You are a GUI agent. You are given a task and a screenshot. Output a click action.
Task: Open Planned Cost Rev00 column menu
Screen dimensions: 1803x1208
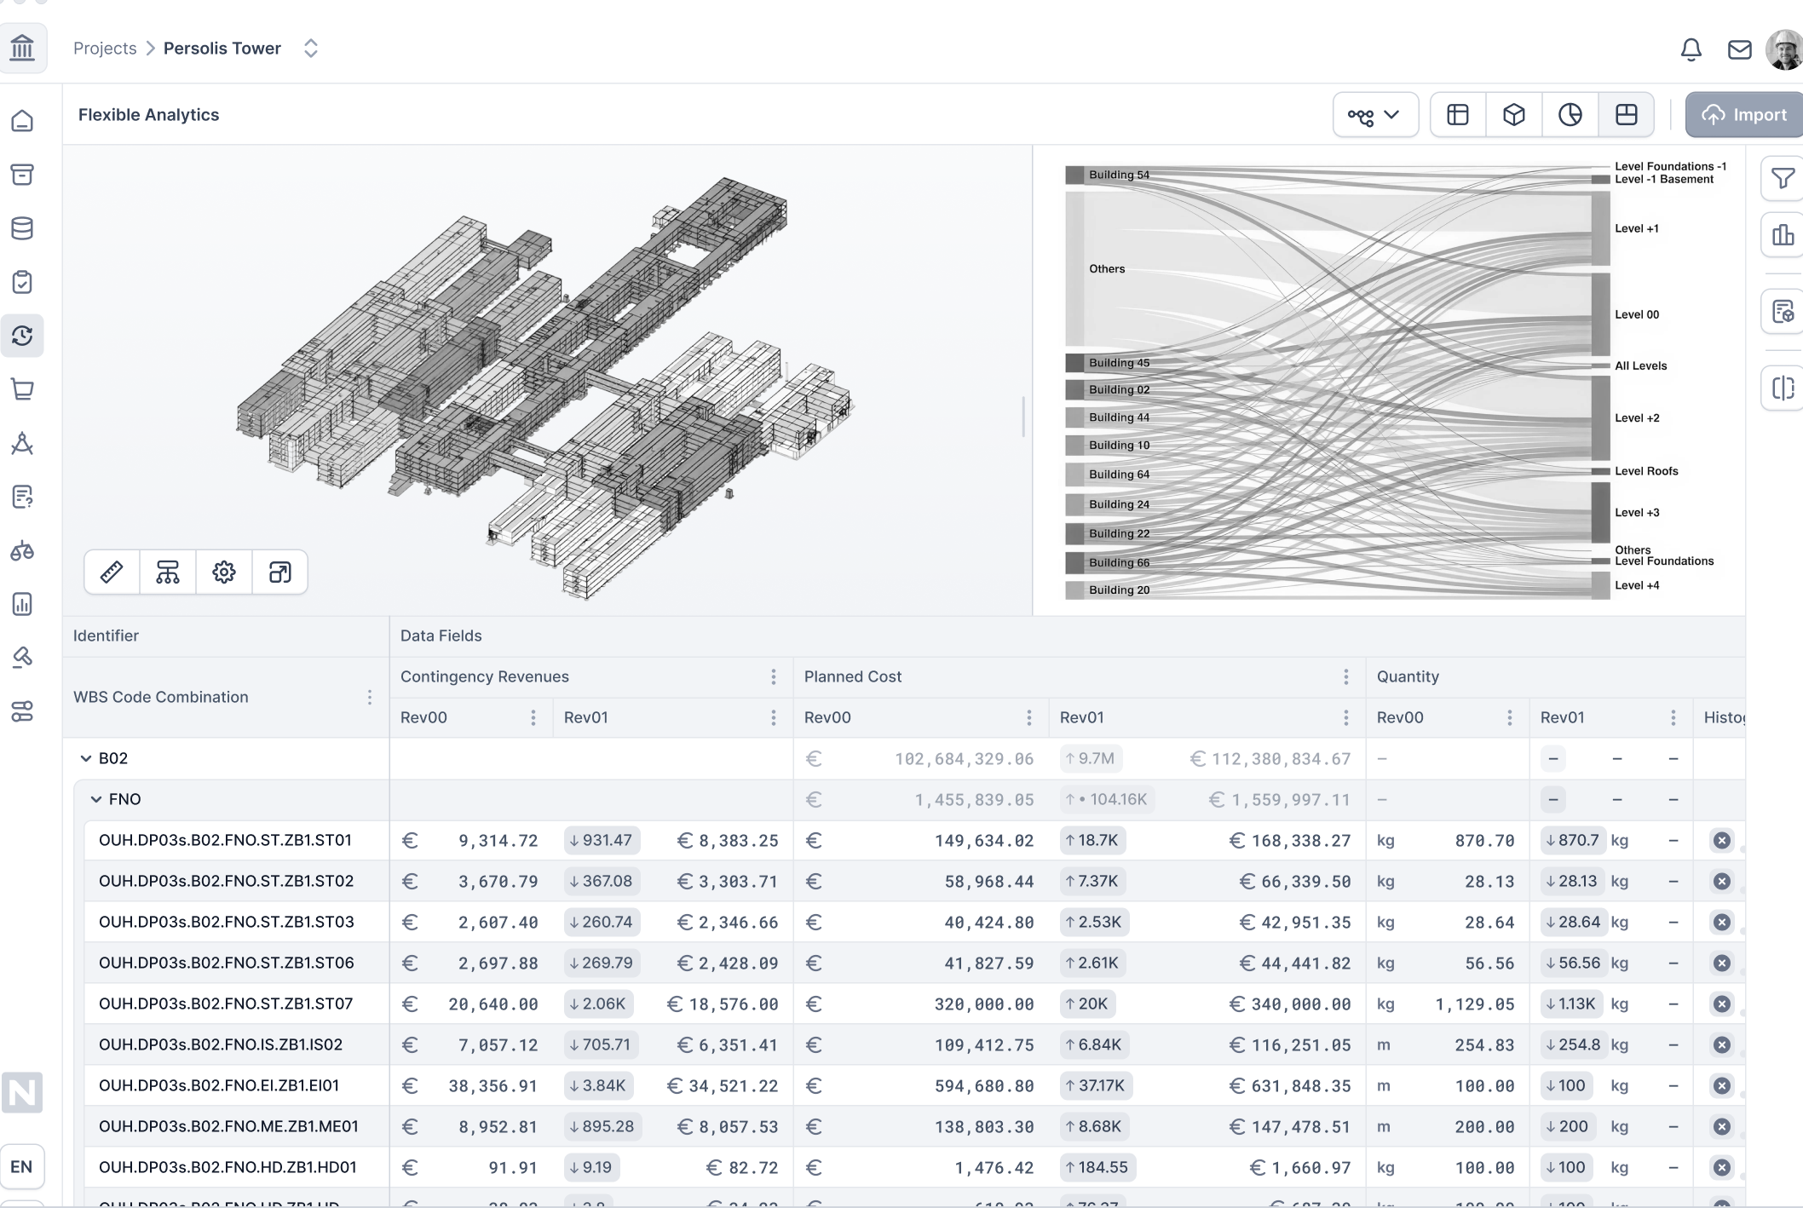[x=1029, y=717]
